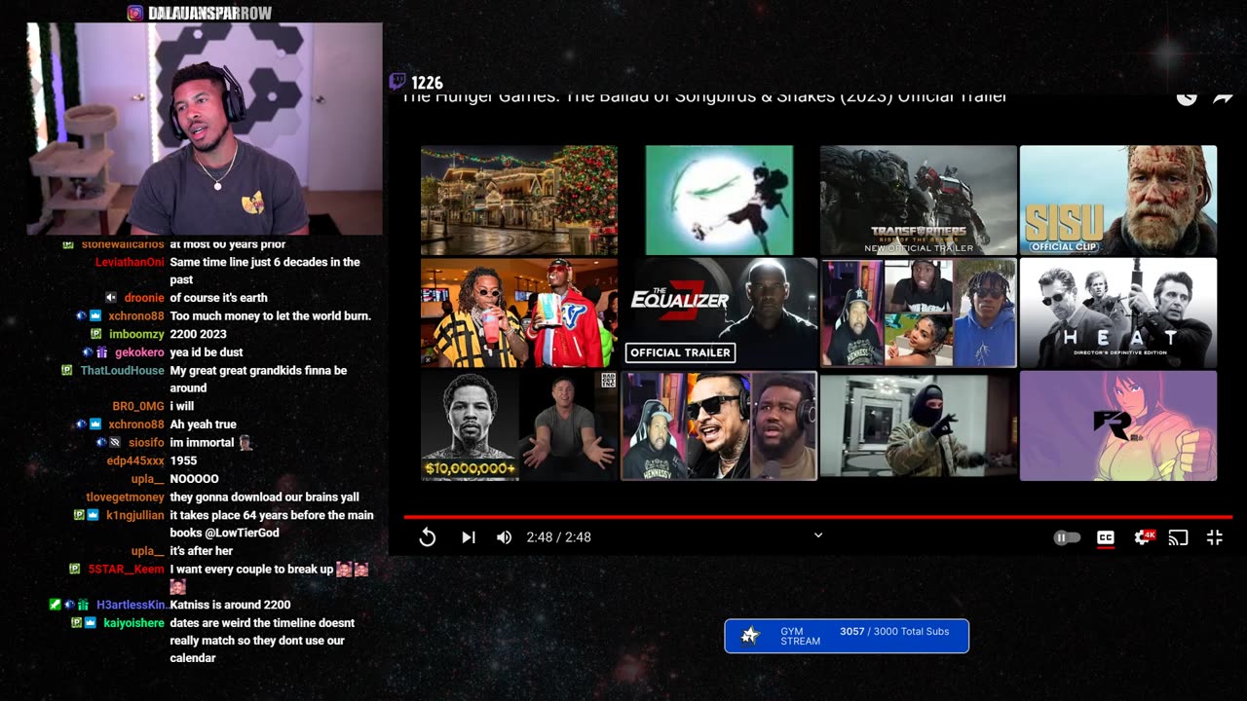Viewport: 1247px width, 701px height.
Task: Click the Hunger Games trailer title
Action: point(704,97)
